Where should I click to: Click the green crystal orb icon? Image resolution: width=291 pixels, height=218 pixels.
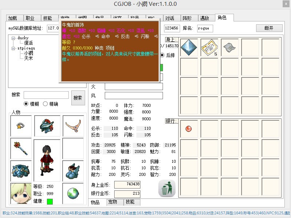(73, 194)
